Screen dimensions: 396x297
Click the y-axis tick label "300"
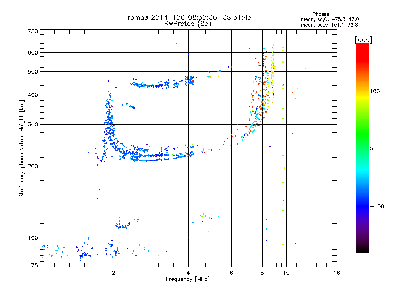33,125
